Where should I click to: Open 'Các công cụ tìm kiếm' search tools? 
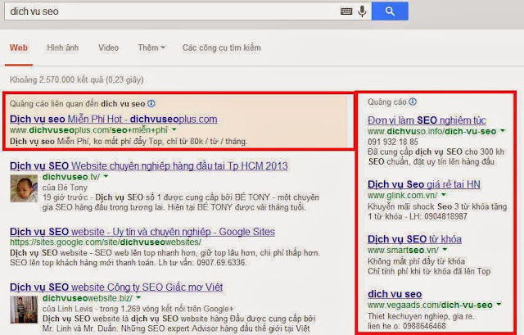[222, 48]
